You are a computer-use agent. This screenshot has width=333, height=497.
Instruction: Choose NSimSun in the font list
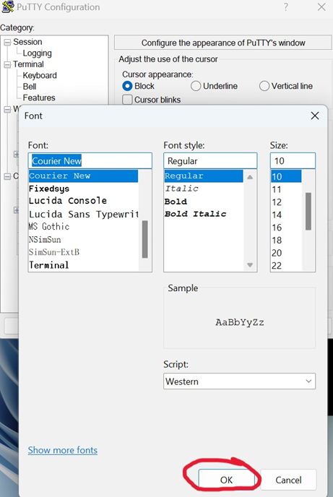click(83, 240)
